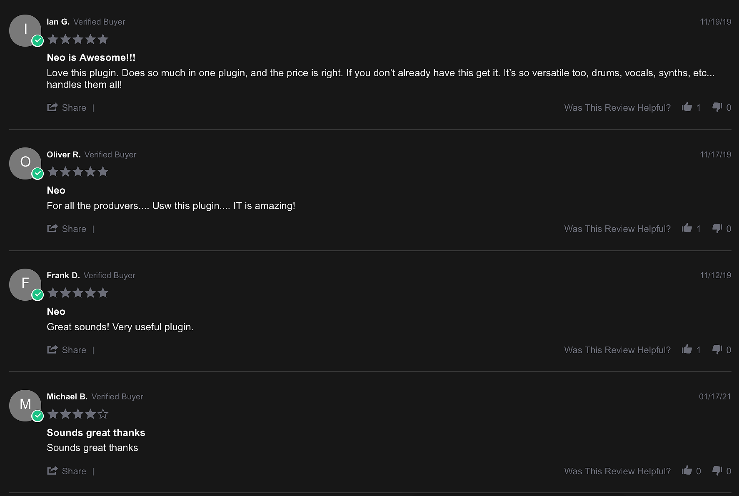Thumbs up Ian G.'s review
This screenshot has width=739, height=496.
(687, 107)
